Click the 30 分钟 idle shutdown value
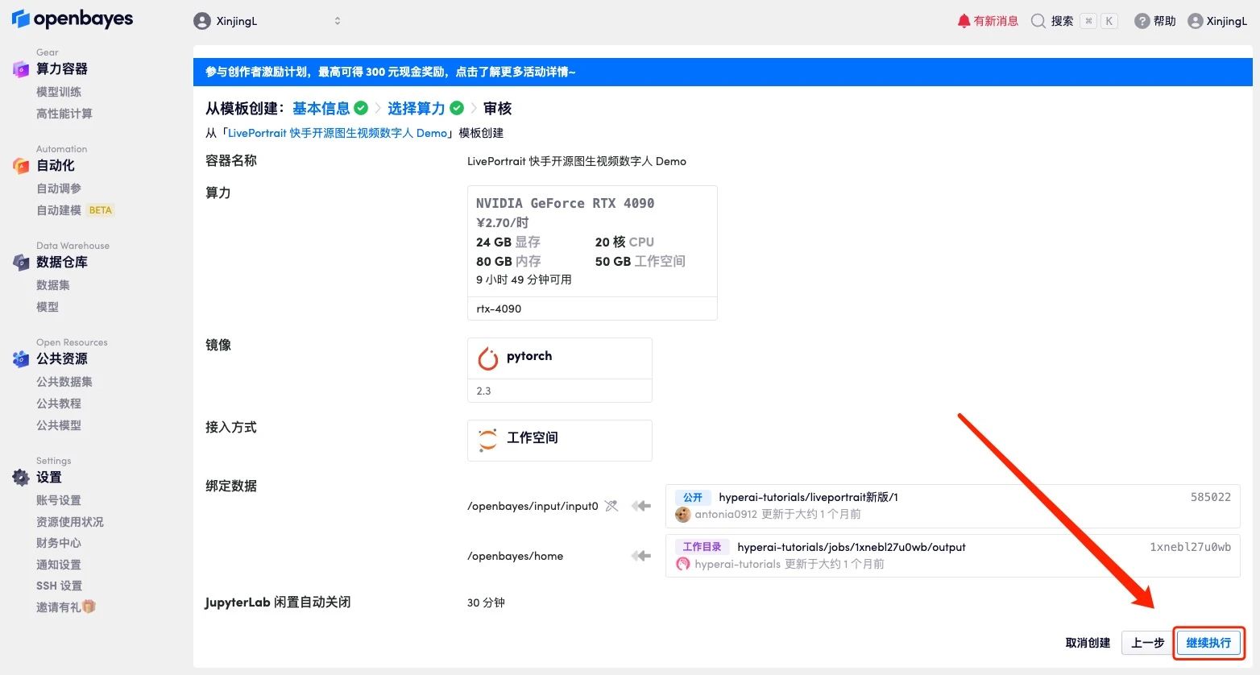Viewport: 1260px width, 675px height. pos(486,603)
